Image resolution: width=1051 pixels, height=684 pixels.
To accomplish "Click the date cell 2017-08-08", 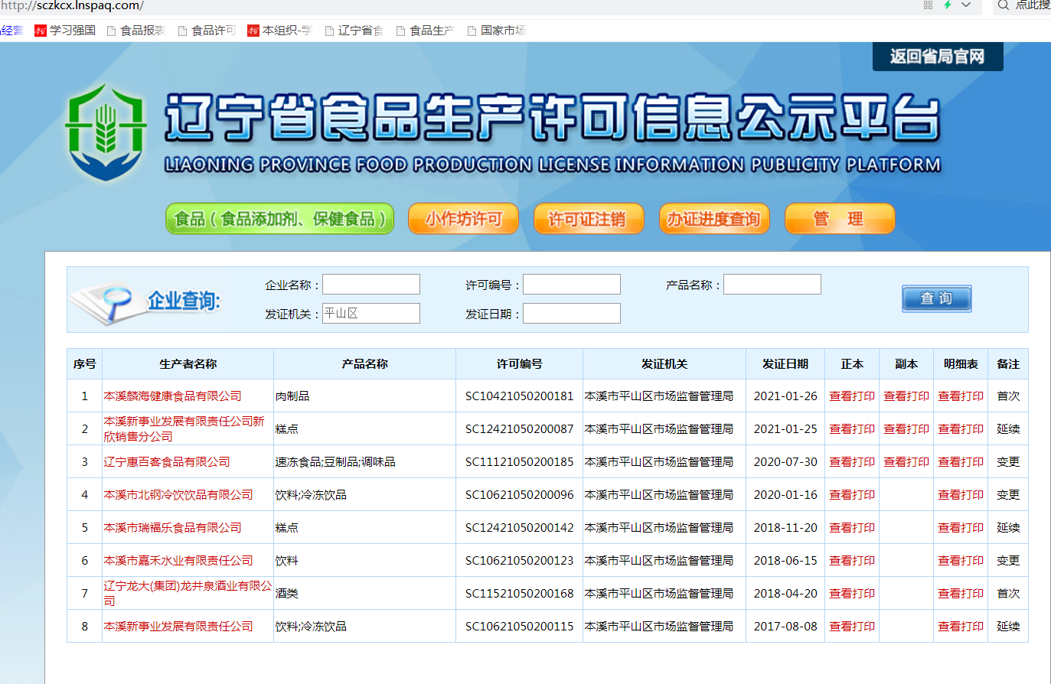I will click(x=785, y=627).
